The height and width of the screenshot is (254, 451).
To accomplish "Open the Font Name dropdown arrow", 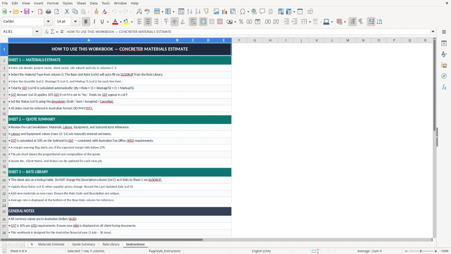I will click(48, 22).
